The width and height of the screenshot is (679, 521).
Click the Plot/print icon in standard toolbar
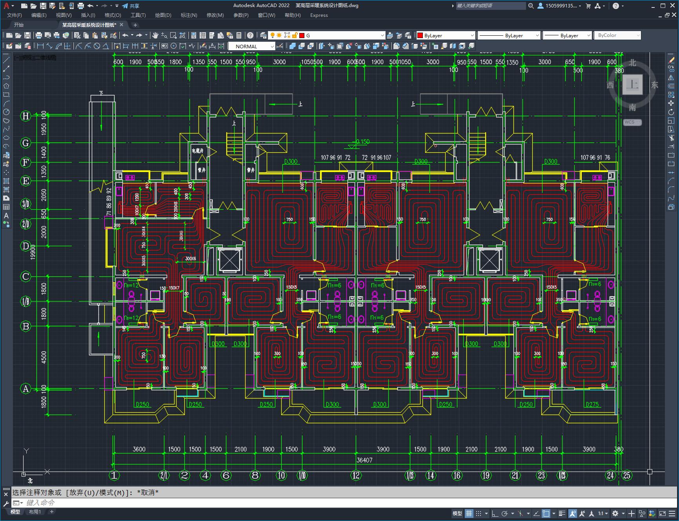(x=39, y=35)
